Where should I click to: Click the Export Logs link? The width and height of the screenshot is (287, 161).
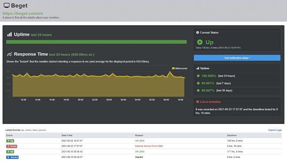[275, 130]
